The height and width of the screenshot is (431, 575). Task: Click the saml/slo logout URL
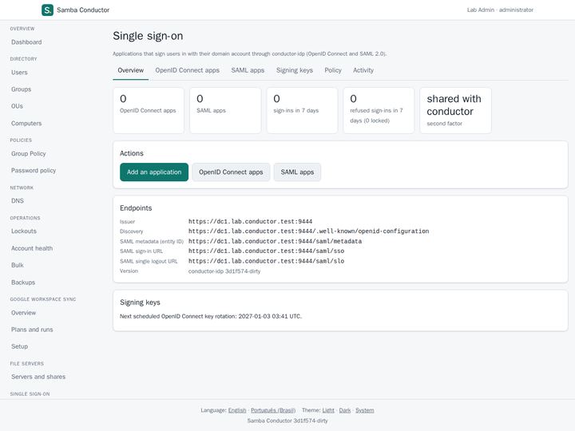coord(266,261)
